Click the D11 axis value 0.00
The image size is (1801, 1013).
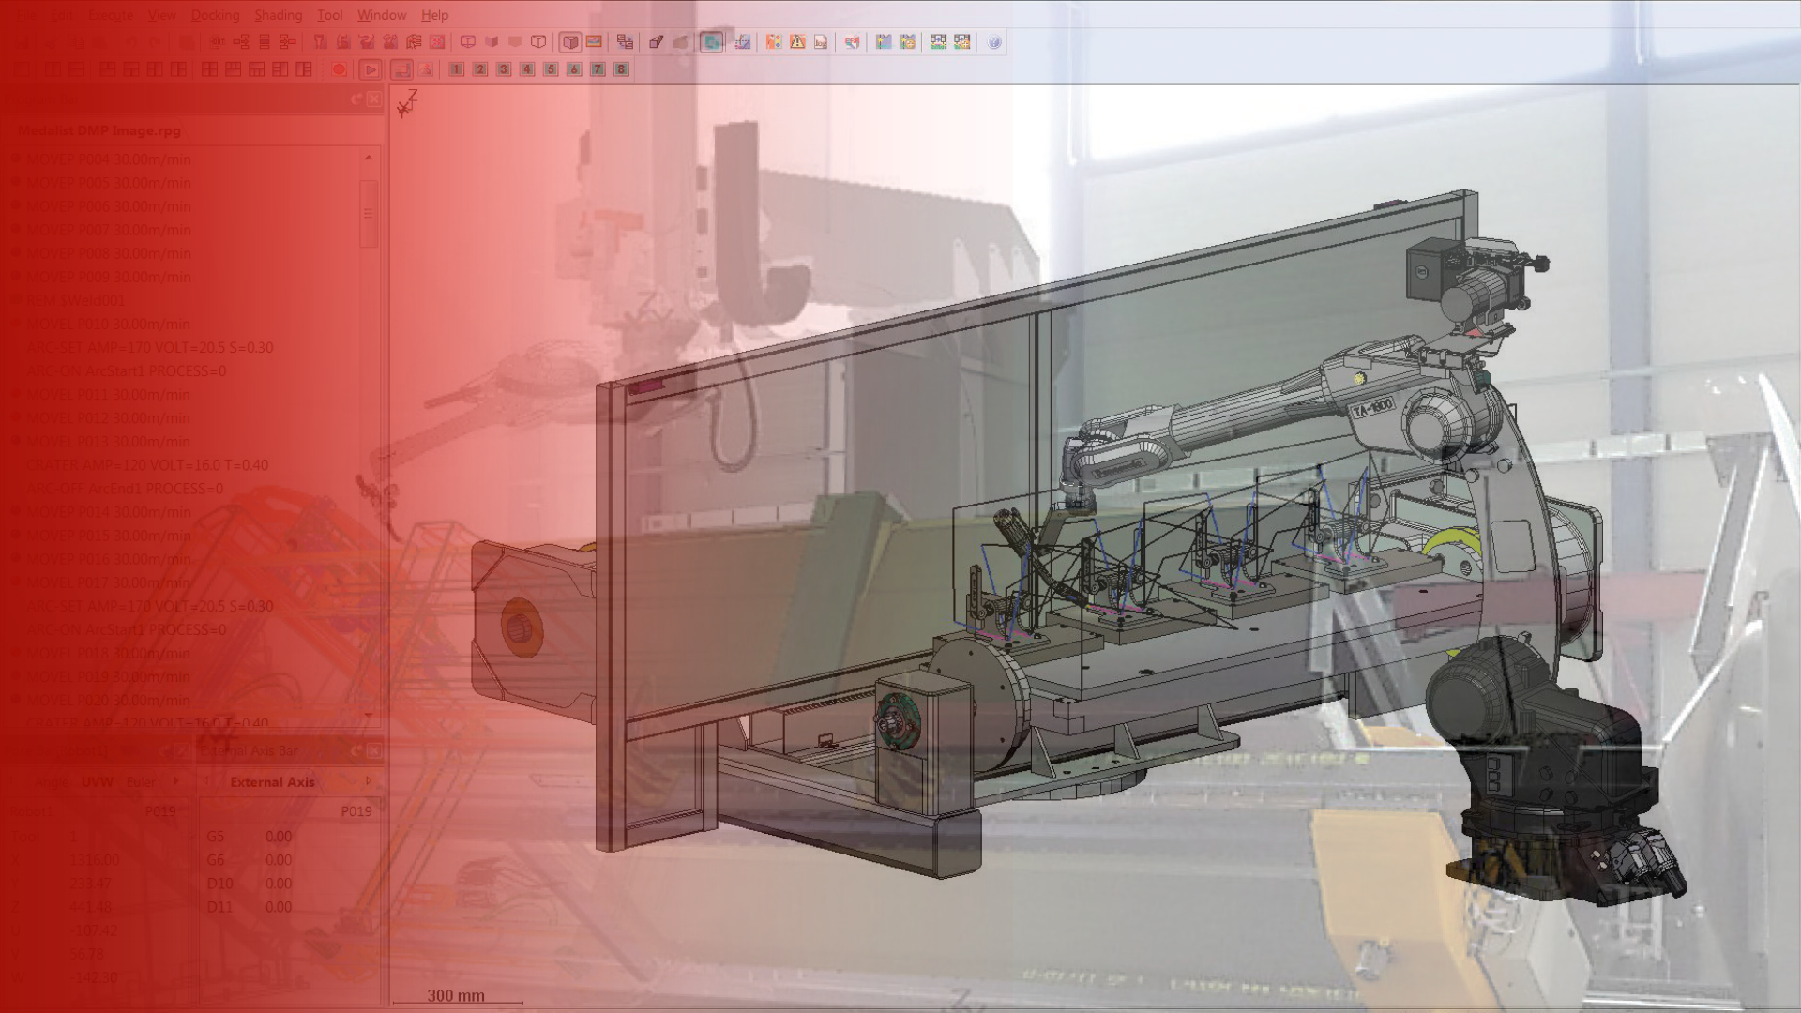coord(278,907)
